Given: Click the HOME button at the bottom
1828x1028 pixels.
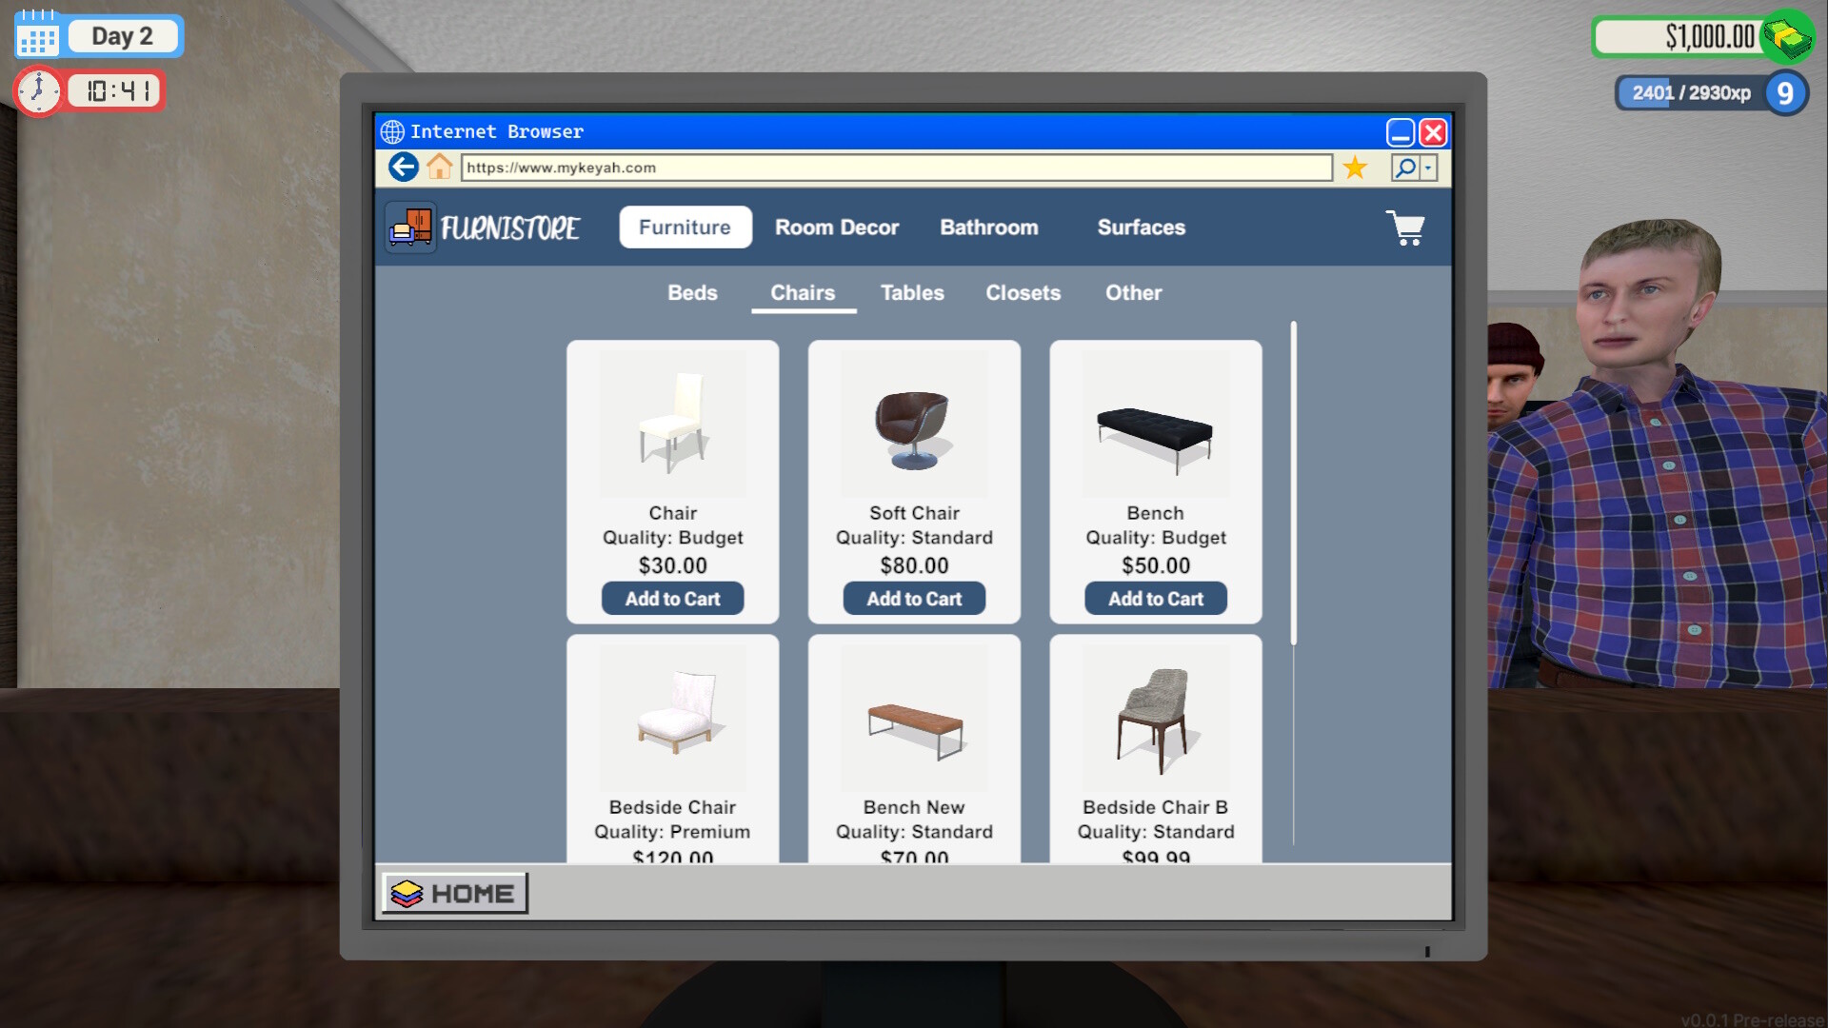Looking at the screenshot, I should tap(454, 893).
